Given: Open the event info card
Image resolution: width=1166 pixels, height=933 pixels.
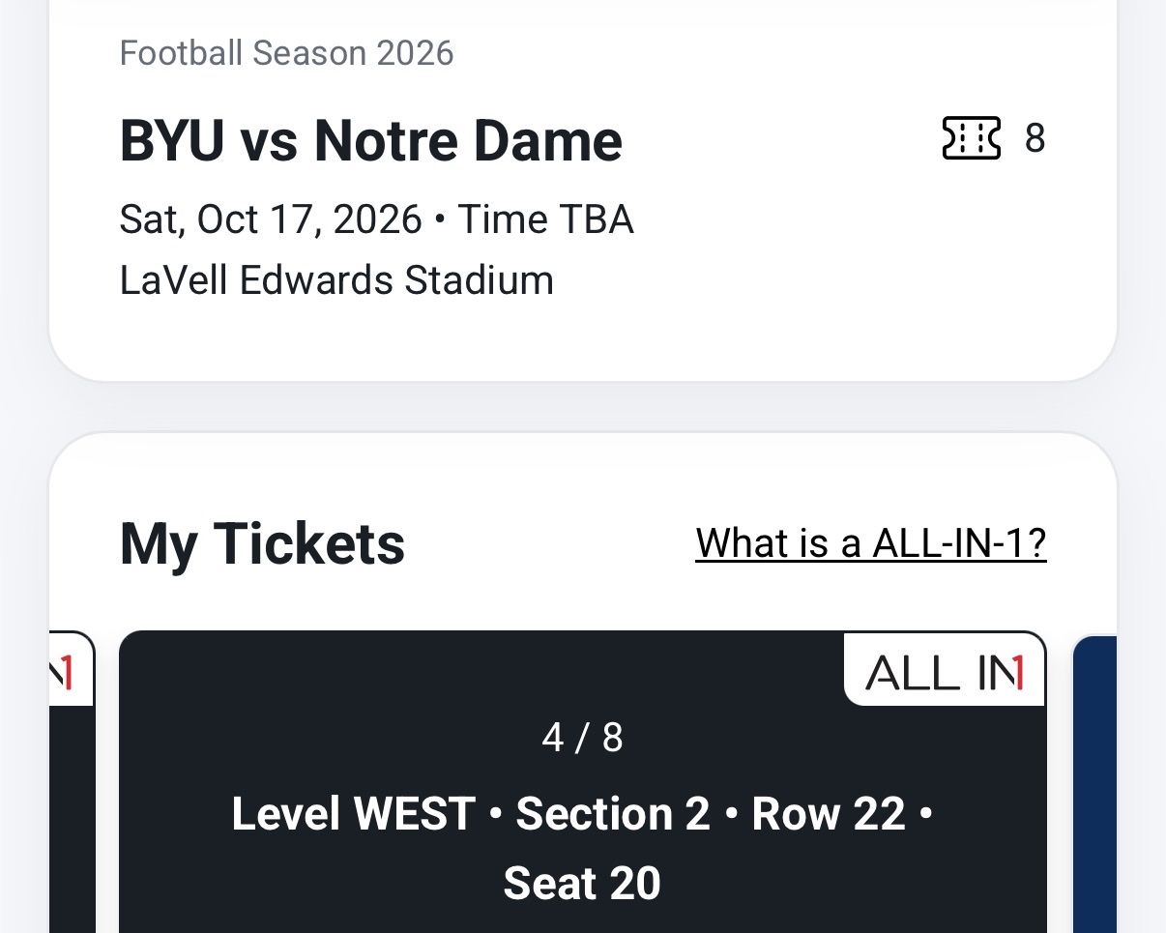Looking at the screenshot, I should point(583,190).
